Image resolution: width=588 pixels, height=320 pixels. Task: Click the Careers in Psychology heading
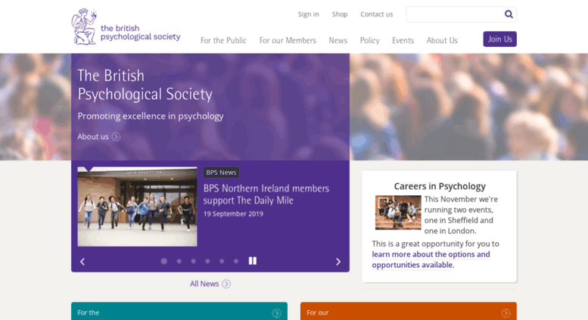point(440,186)
